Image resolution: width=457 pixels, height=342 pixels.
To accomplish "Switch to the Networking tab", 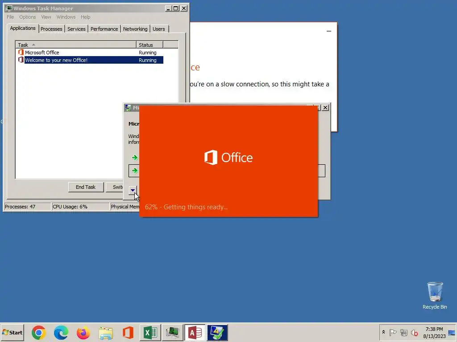I will click(135, 29).
